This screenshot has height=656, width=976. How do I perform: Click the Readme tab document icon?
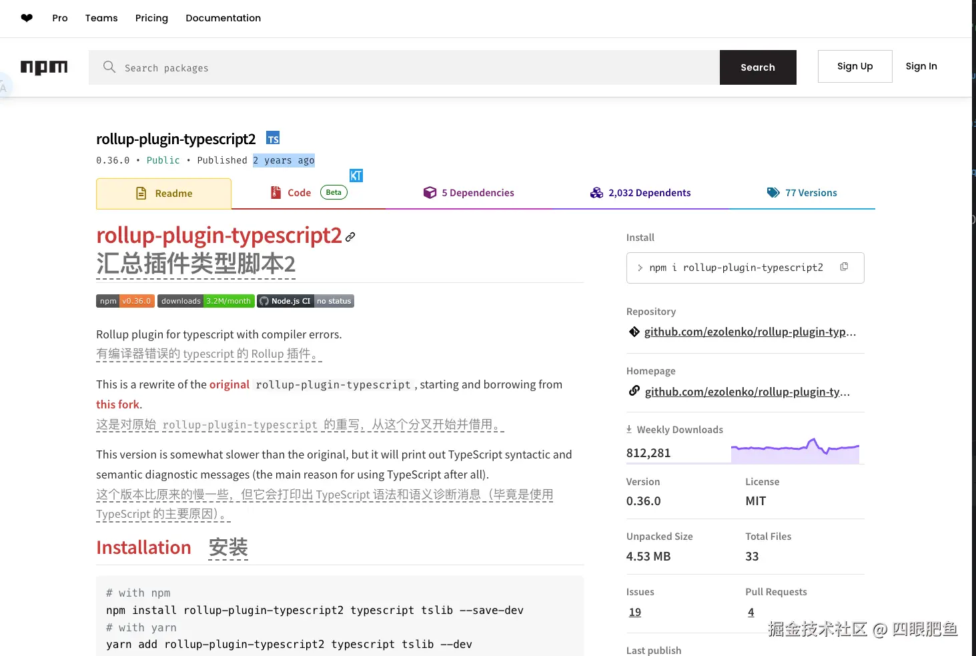coord(141,194)
